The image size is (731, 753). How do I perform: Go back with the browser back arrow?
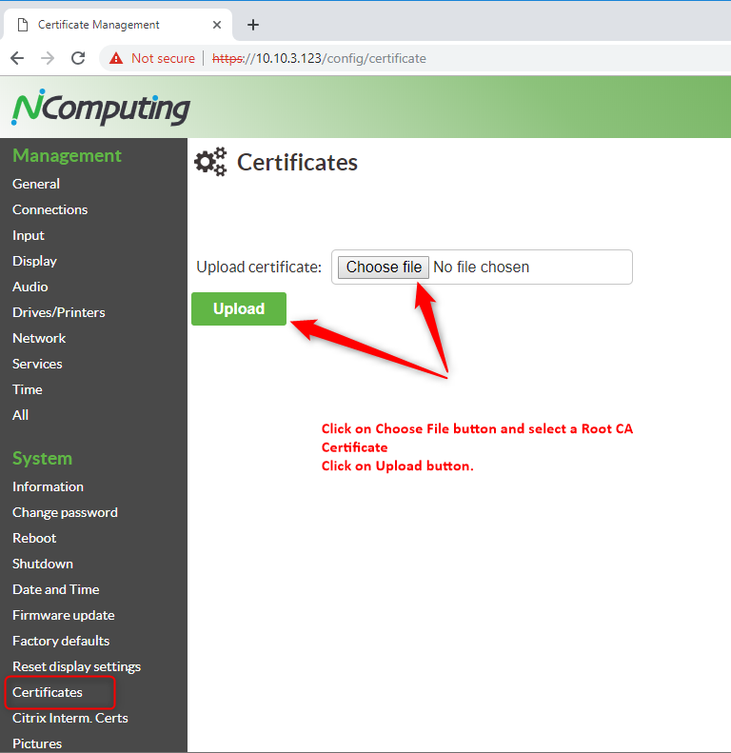click(17, 58)
